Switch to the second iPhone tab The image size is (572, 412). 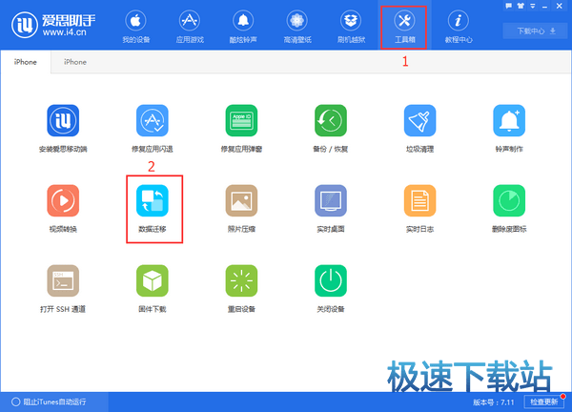pos(75,62)
